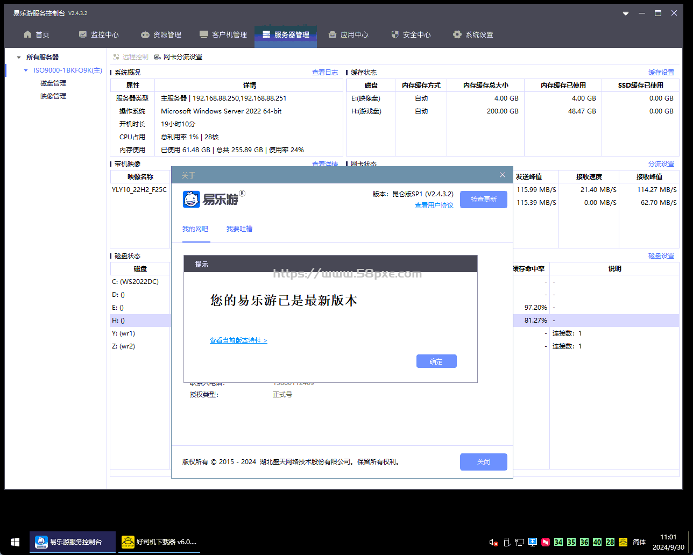
Task: Select 磁盘管理 in the server tree
Action: pyautogui.click(x=53, y=83)
